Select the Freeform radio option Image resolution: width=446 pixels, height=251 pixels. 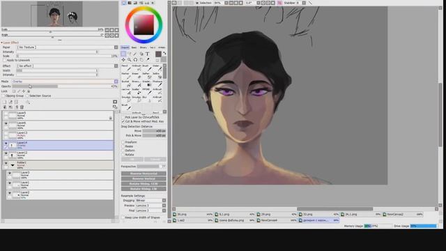pos(123,142)
